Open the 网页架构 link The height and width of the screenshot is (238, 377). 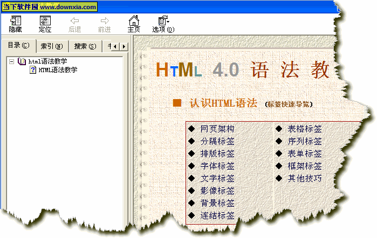217,129
